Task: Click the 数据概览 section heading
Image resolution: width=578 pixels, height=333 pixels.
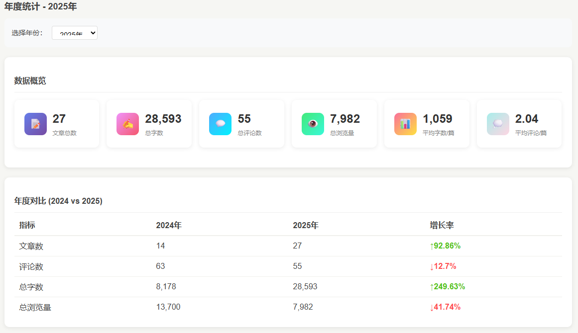Action: point(30,81)
